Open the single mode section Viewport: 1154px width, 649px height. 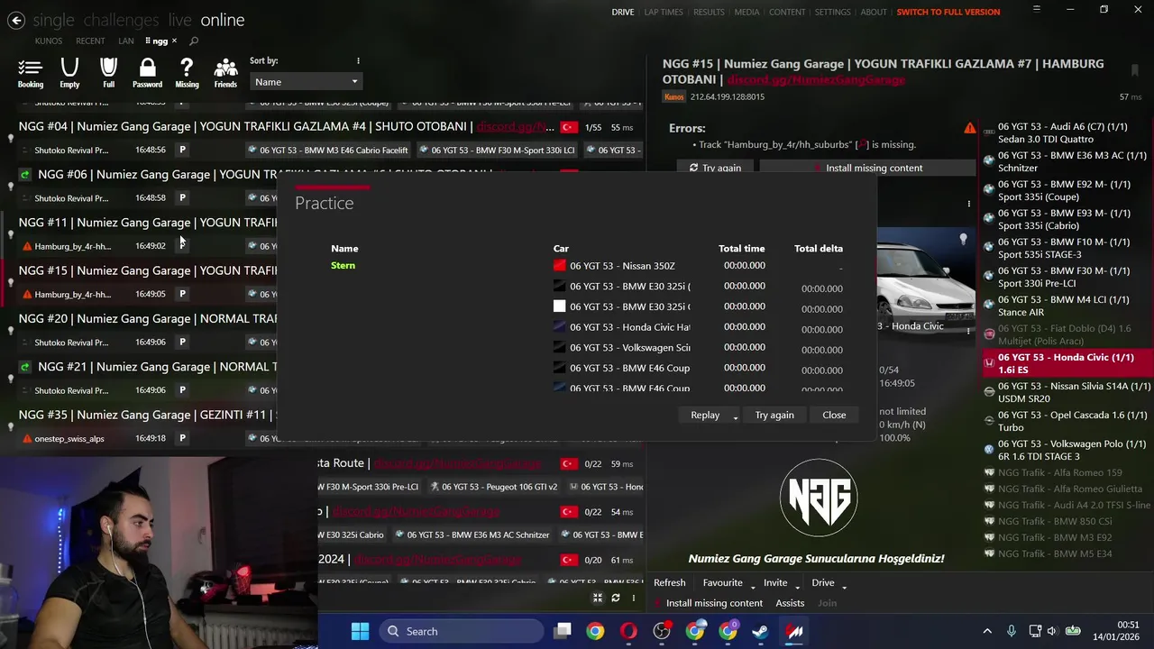[x=54, y=20]
